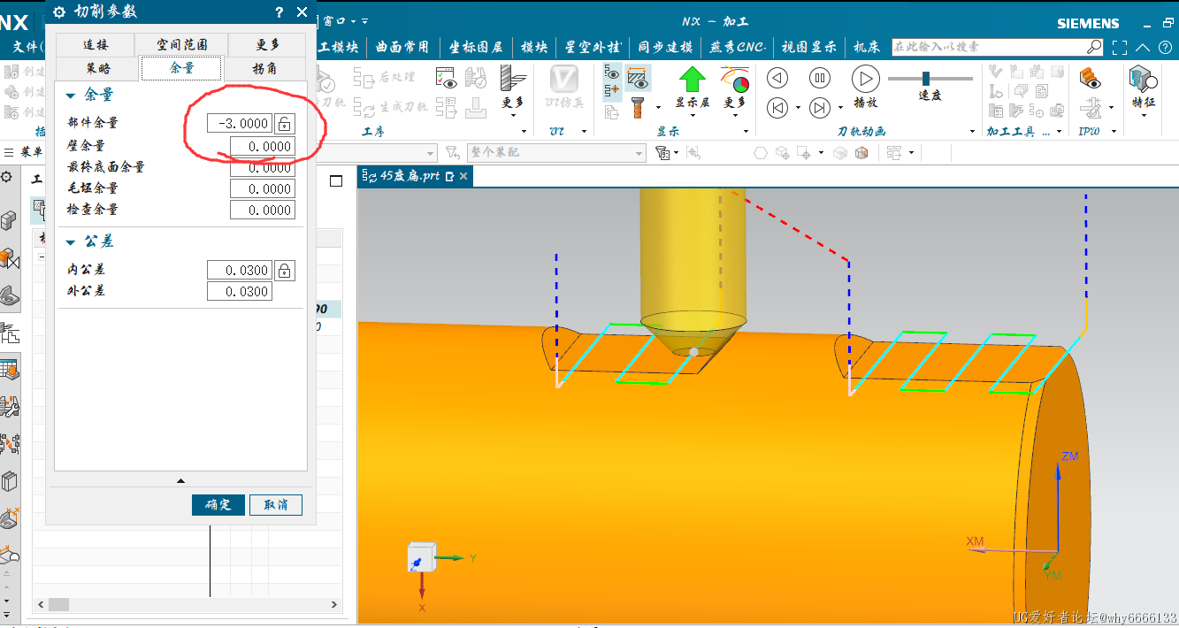Collapse the 公差 section

(x=71, y=242)
